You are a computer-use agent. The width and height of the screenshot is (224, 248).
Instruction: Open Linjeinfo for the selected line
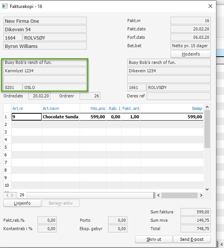pos(22,203)
